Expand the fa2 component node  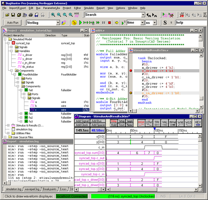(x=21, y=118)
